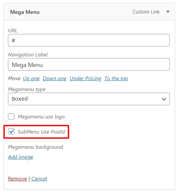This screenshot has height=192, width=178.
Task: Click the Mega Menu panel header title
Action: tap(25, 12)
